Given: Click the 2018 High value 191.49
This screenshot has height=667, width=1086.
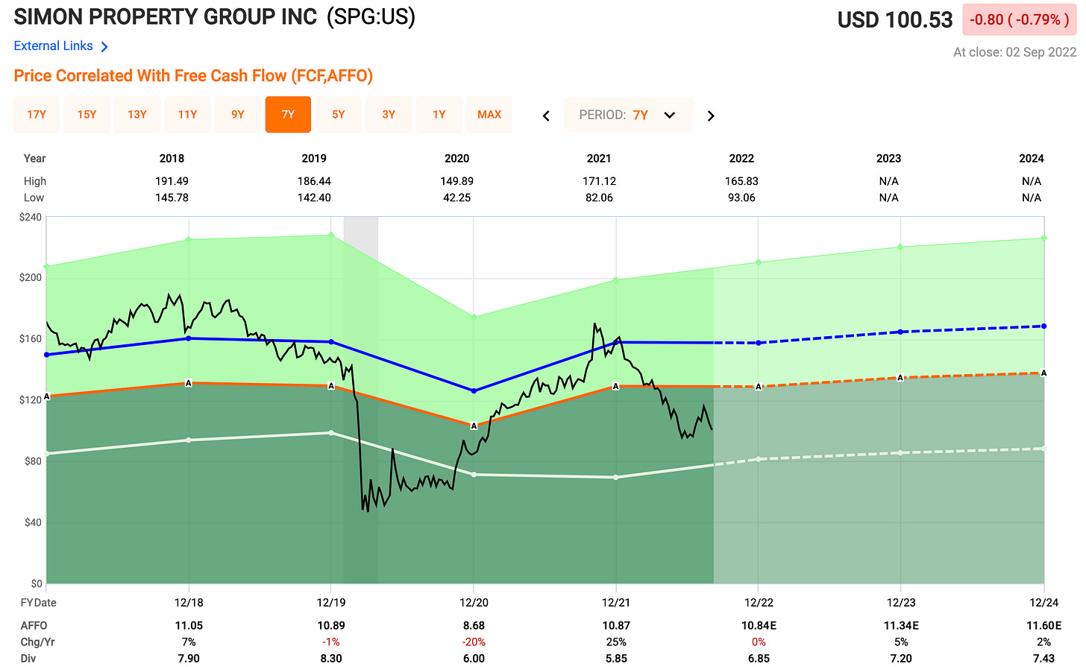Looking at the screenshot, I should coord(172,181).
